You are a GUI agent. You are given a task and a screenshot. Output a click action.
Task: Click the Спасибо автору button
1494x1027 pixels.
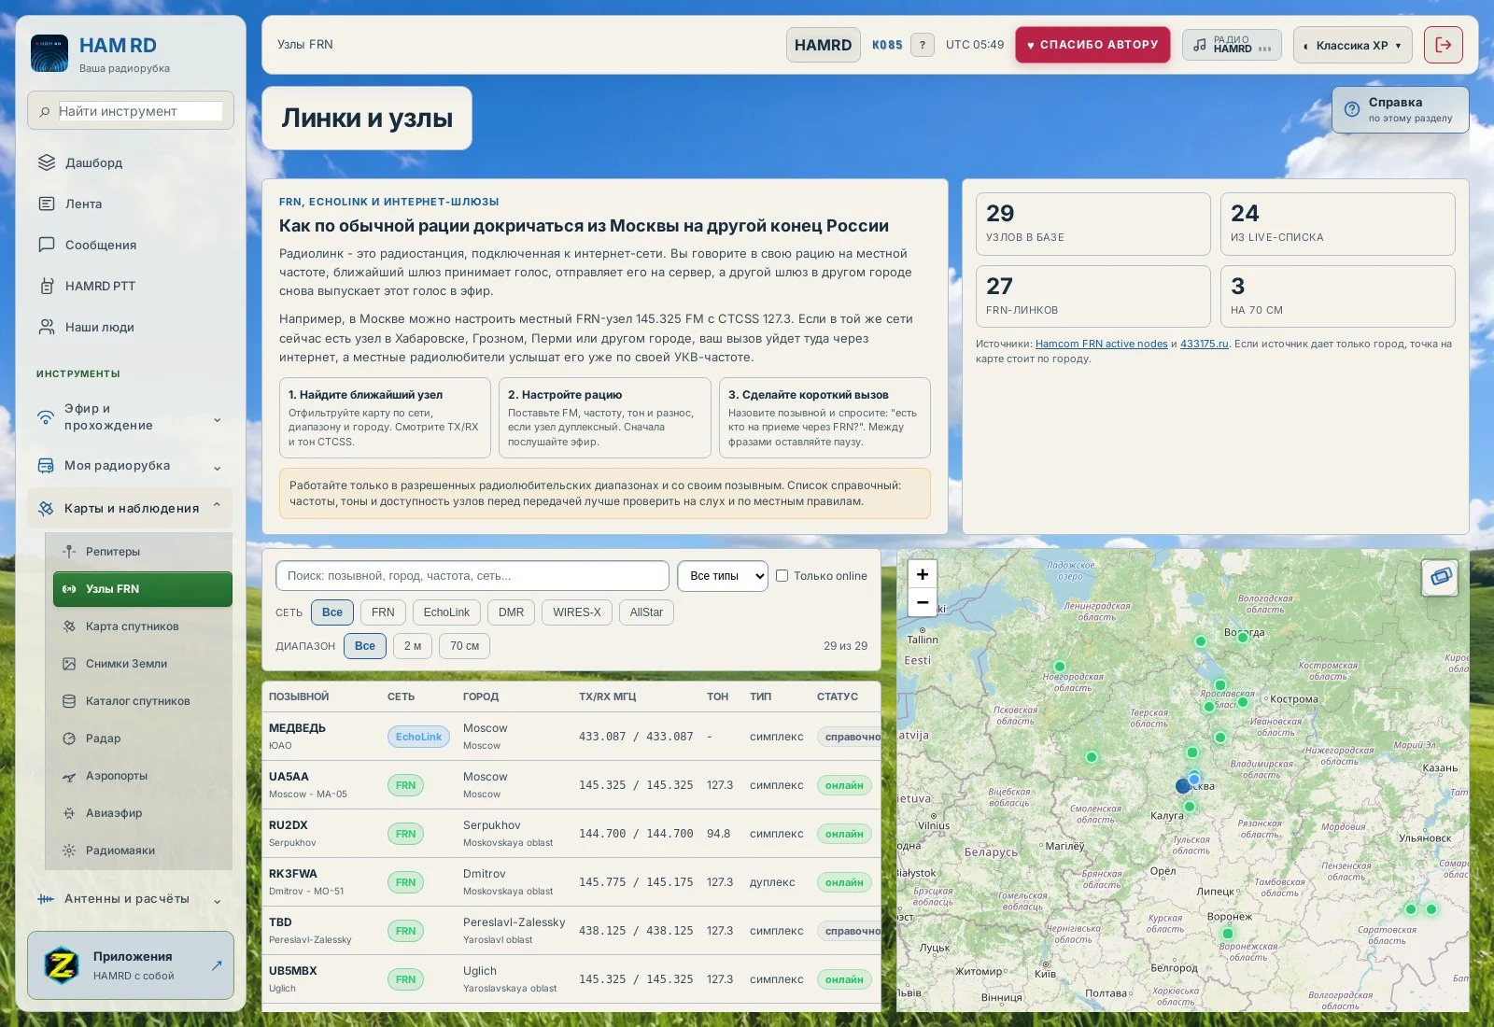[x=1092, y=45]
